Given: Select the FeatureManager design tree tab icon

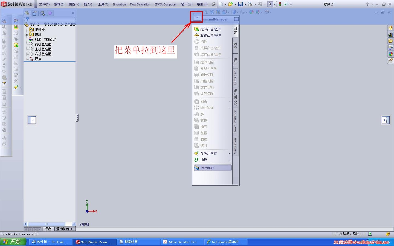Looking at the screenshot, I should [27, 13].
